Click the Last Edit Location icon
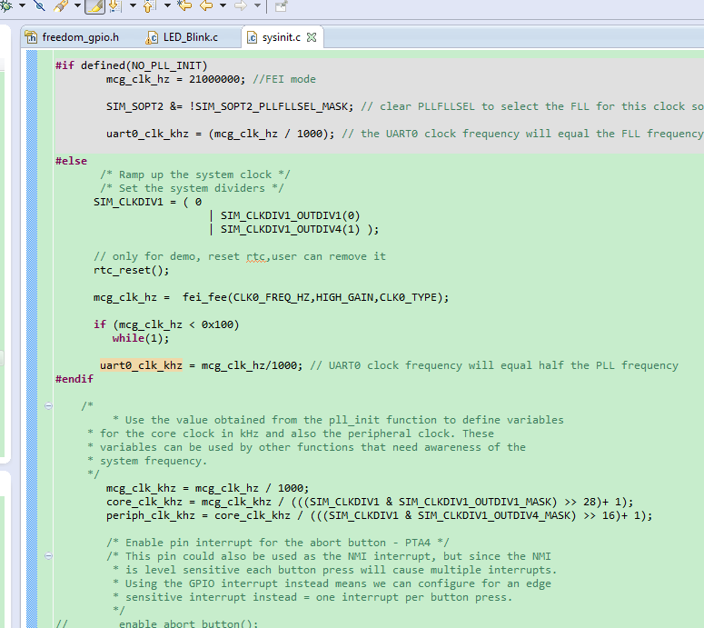 click(184, 5)
